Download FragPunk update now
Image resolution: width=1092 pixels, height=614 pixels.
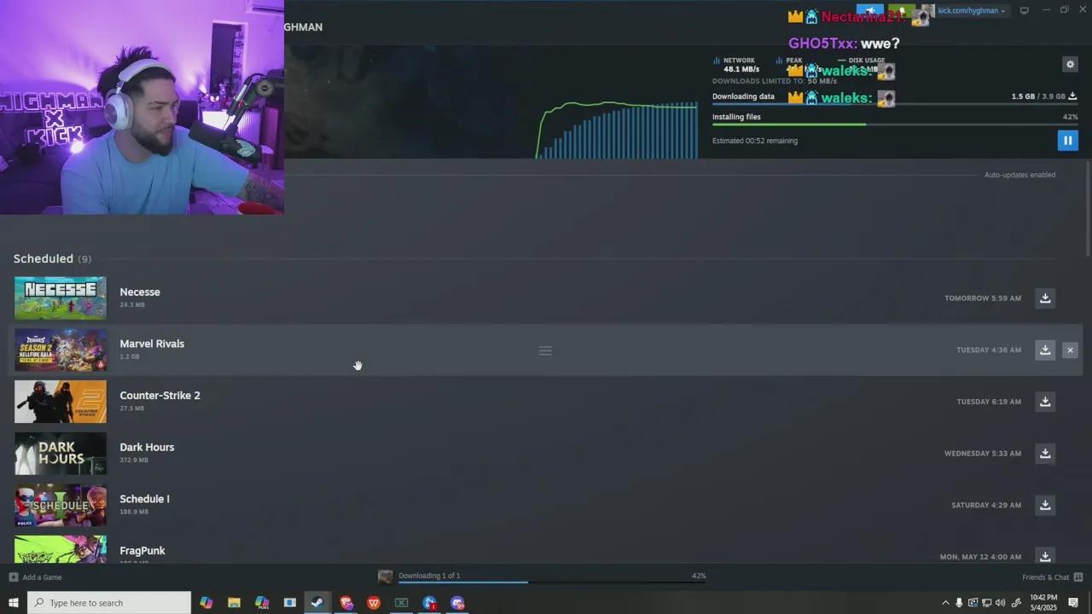tap(1045, 555)
